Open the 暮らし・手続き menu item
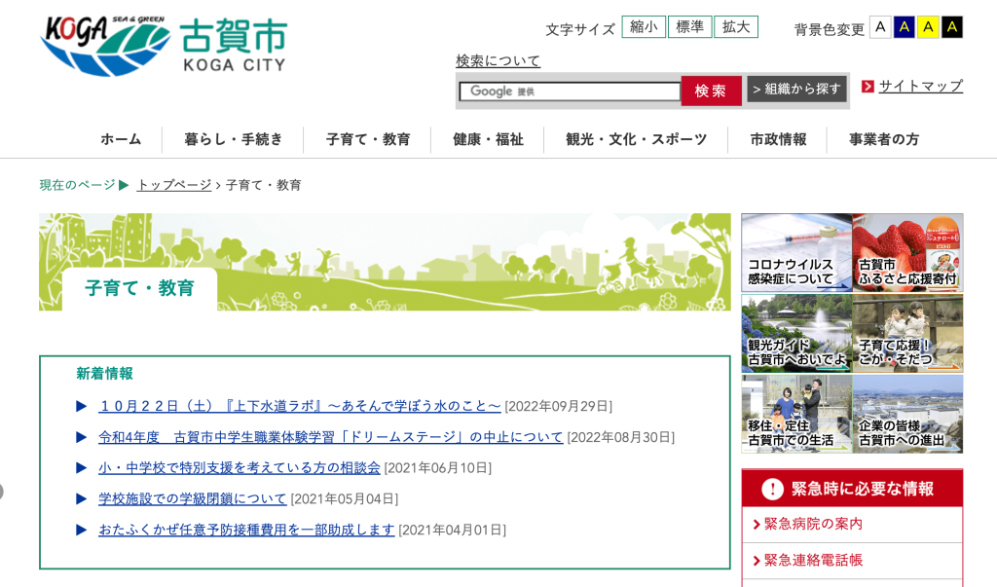This screenshot has width=997, height=587. [x=234, y=139]
